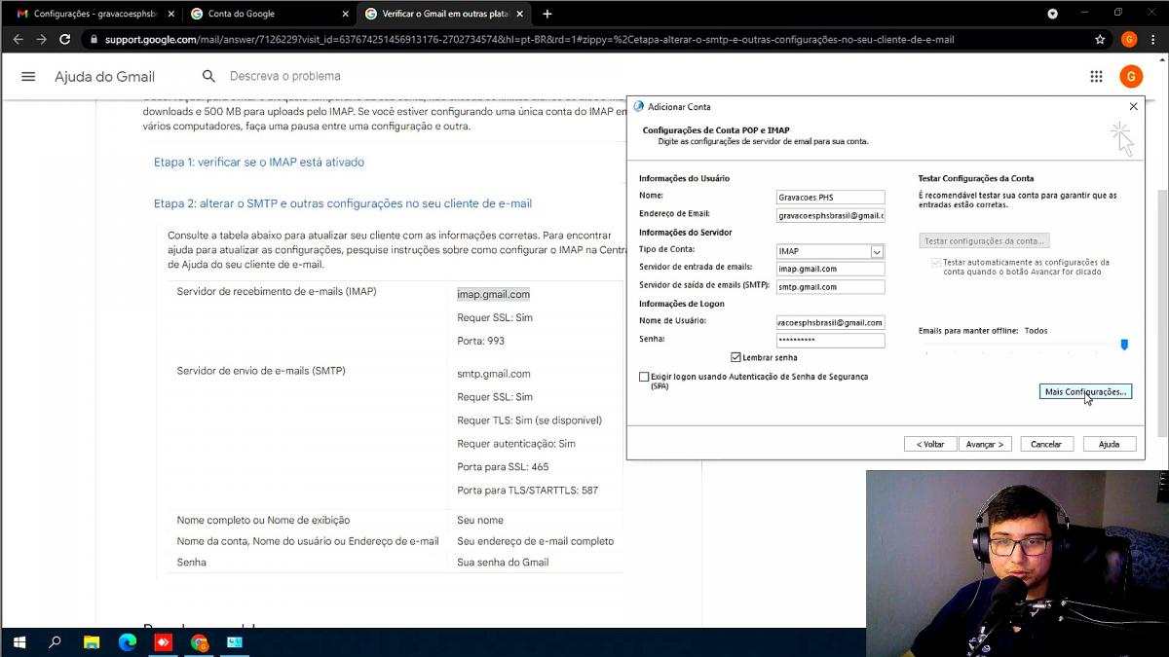This screenshot has width=1169, height=657.
Task: Click the Testar configurações da conta button
Action: [984, 240]
